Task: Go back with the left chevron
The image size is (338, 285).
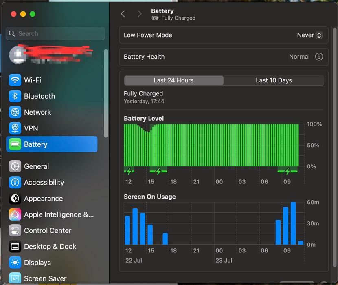Action: click(x=123, y=14)
